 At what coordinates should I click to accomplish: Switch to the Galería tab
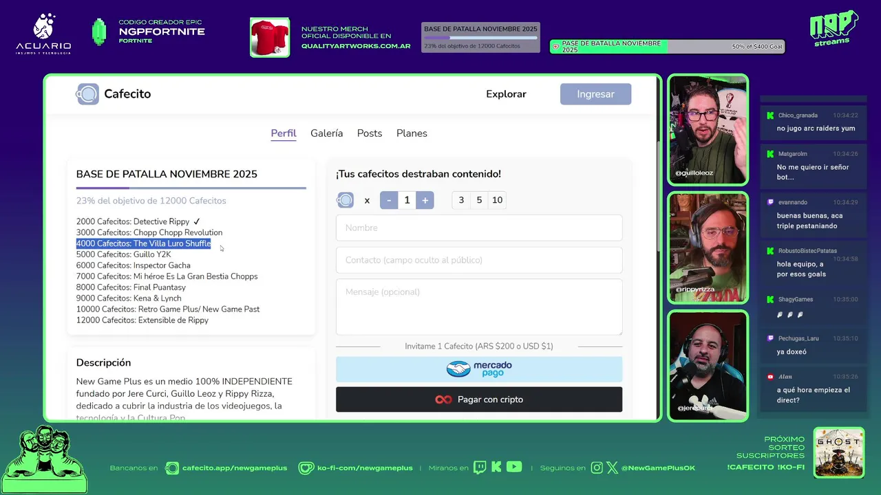click(x=326, y=133)
